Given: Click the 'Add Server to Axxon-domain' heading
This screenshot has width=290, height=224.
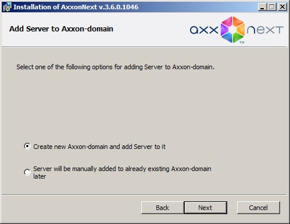Looking at the screenshot, I should (61, 29).
